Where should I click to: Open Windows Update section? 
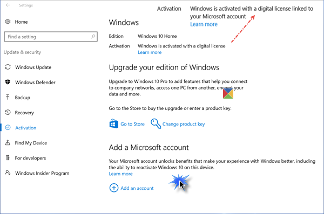pyautogui.click(x=33, y=67)
